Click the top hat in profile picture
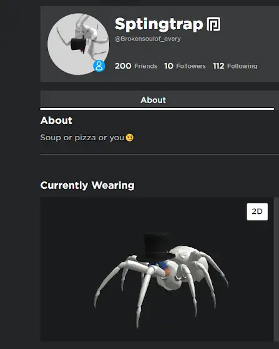Viewport: 279px width, 349px height. click(78, 44)
